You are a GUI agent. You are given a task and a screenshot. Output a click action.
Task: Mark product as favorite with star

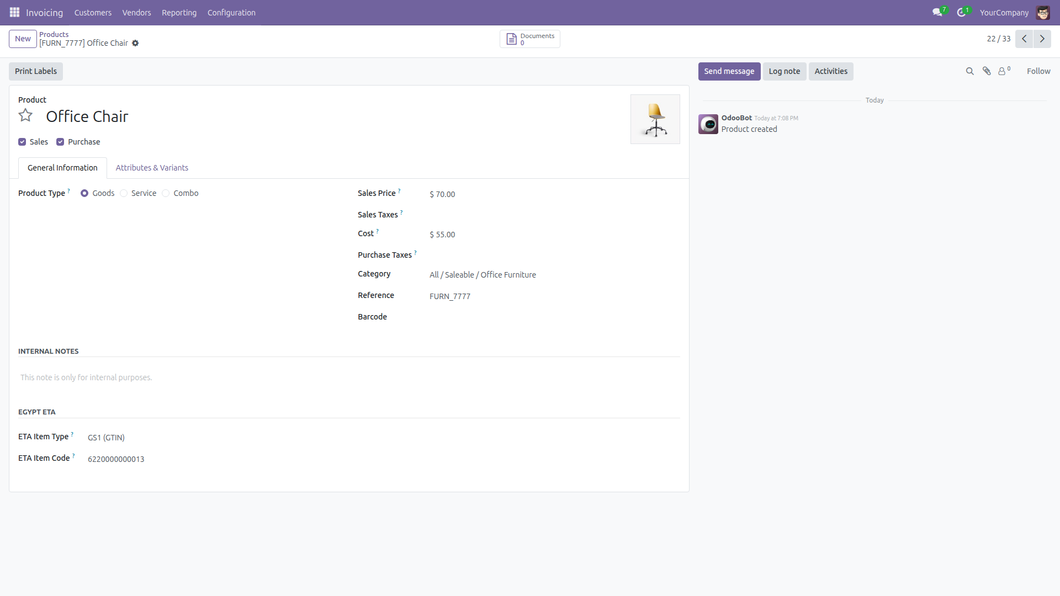25,115
